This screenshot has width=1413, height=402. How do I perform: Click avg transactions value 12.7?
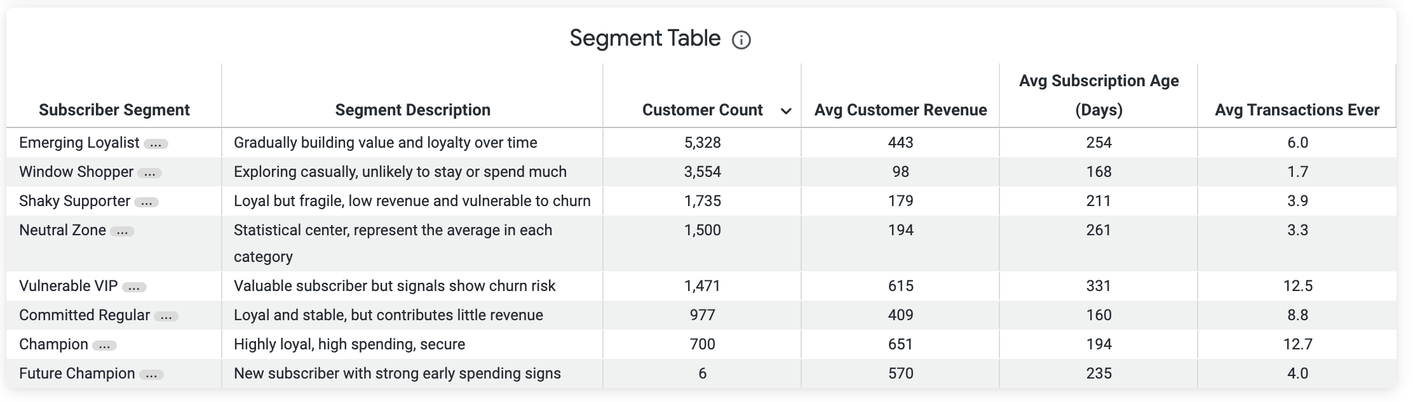point(1297,344)
